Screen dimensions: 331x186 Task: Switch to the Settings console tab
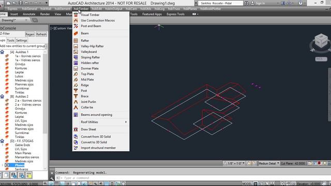point(22,40)
